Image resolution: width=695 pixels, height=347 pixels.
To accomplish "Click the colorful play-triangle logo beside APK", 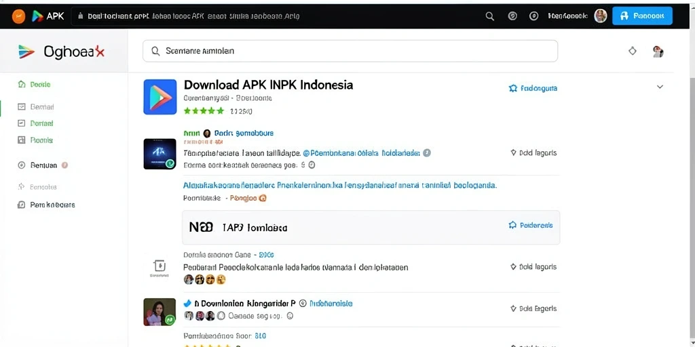I will click(38, 16).
